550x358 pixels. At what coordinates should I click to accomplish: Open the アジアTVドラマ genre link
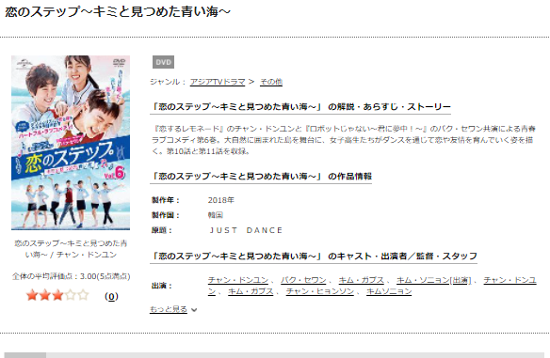pos(218,82)
